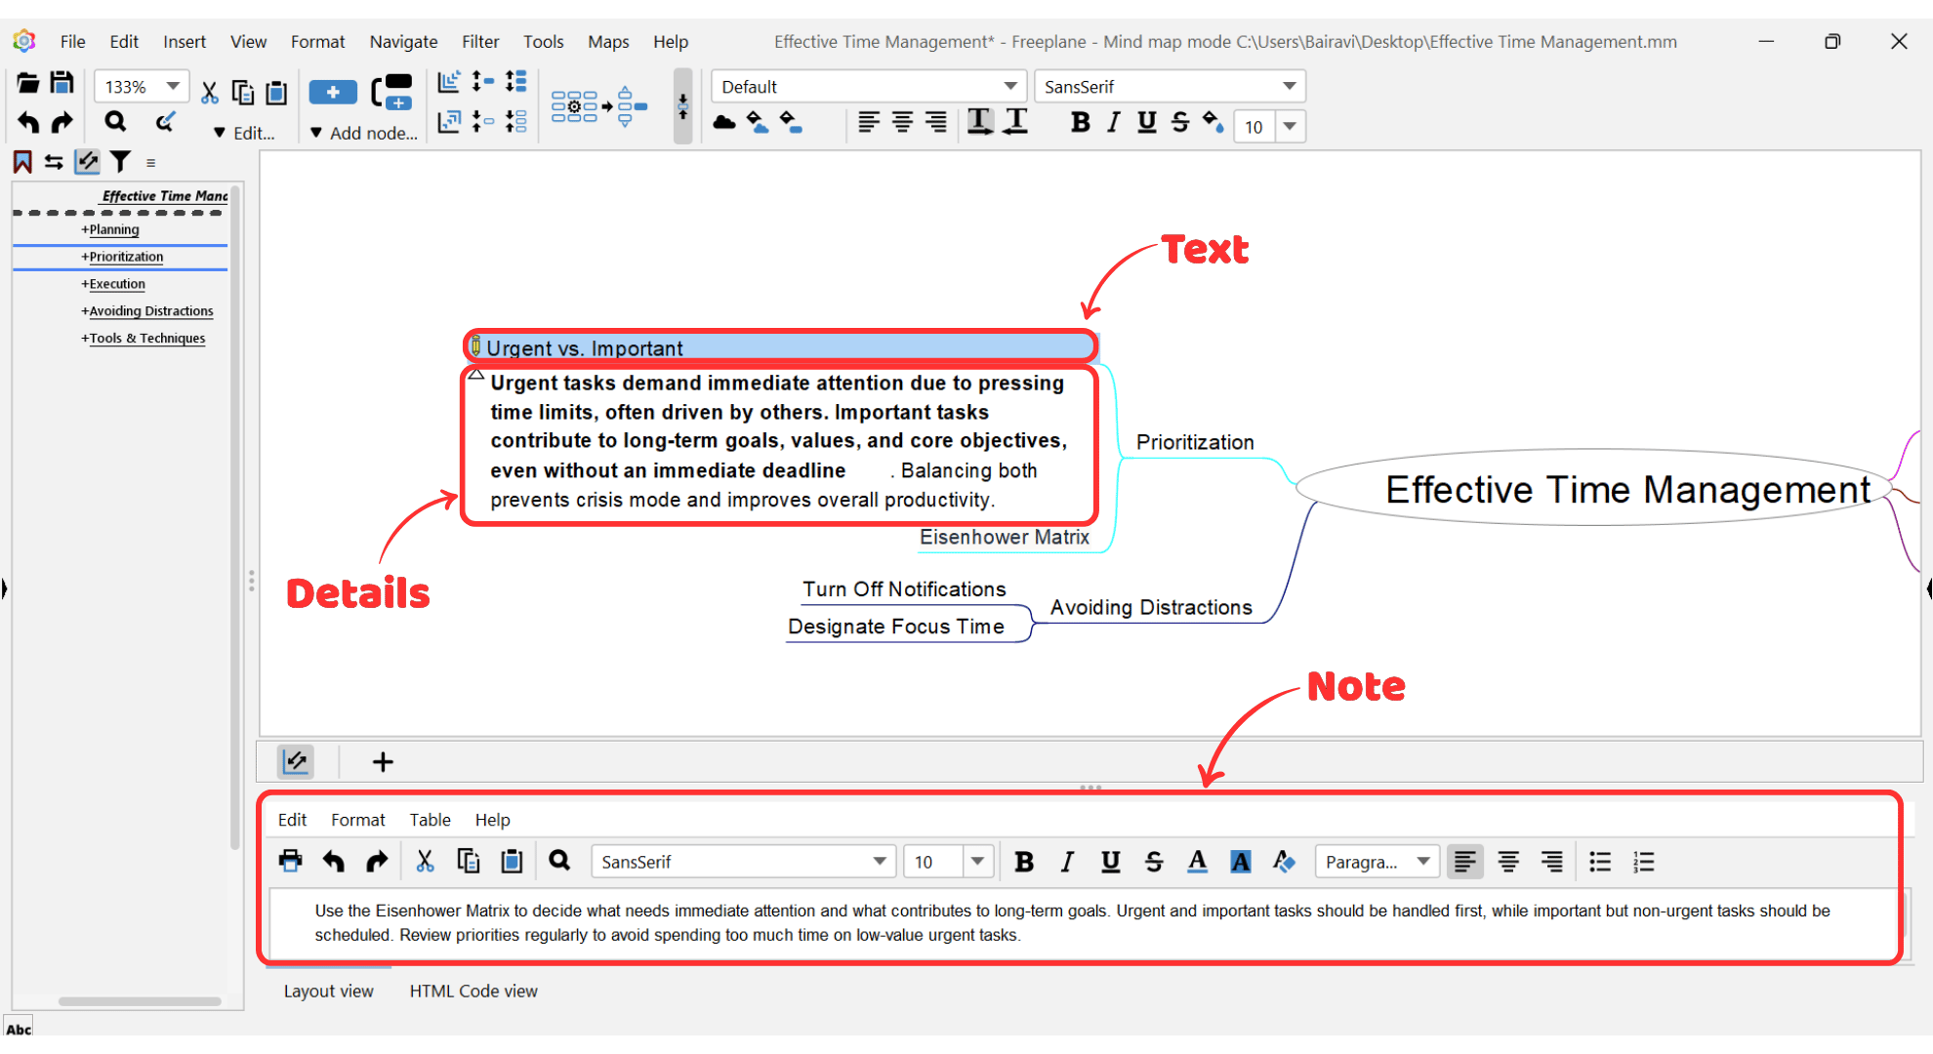The width and height of the screenshot is (1933, 1054).
Task: Switch to the Layout view tab
Action: [x=328, y=991]
